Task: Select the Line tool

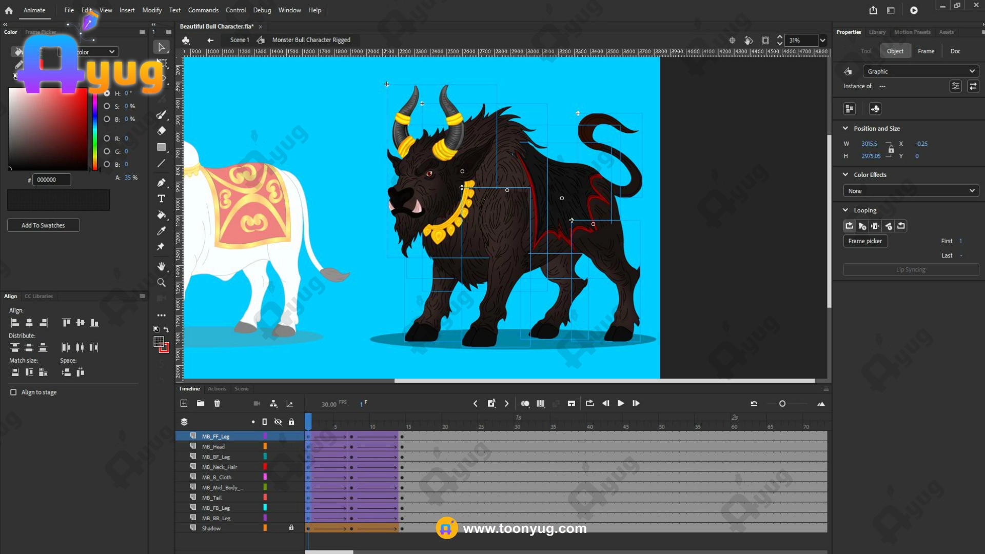Action: click(x=161, y=163)
